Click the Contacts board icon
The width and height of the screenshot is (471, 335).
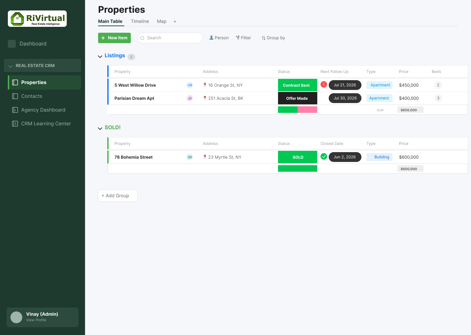point(15,96)
